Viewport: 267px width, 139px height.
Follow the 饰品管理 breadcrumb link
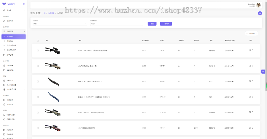[x=51, y=13]
